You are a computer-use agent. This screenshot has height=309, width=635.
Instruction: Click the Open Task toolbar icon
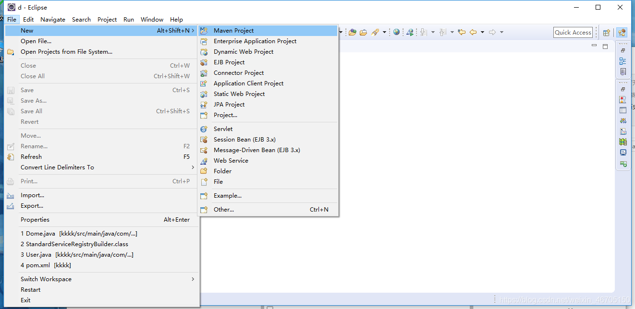click(363, 32)
